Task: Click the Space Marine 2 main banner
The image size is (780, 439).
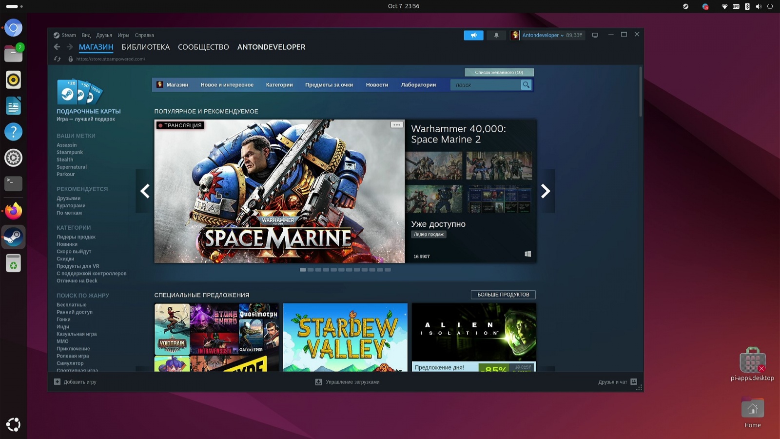Action: pyautogui.click(x=279, y=191)
